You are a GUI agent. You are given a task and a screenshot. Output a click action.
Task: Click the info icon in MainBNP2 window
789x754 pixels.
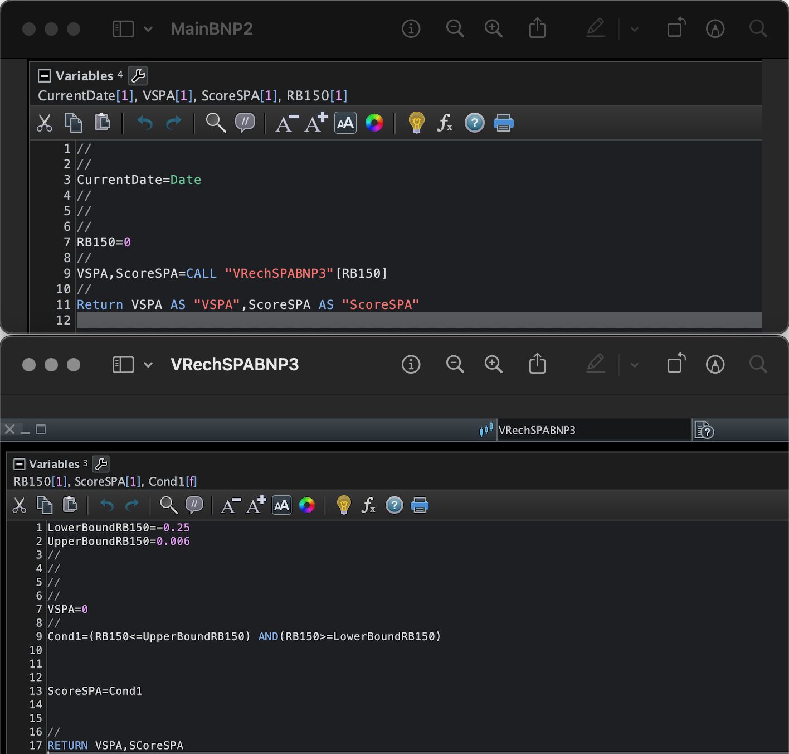click(x=411, y=28)
